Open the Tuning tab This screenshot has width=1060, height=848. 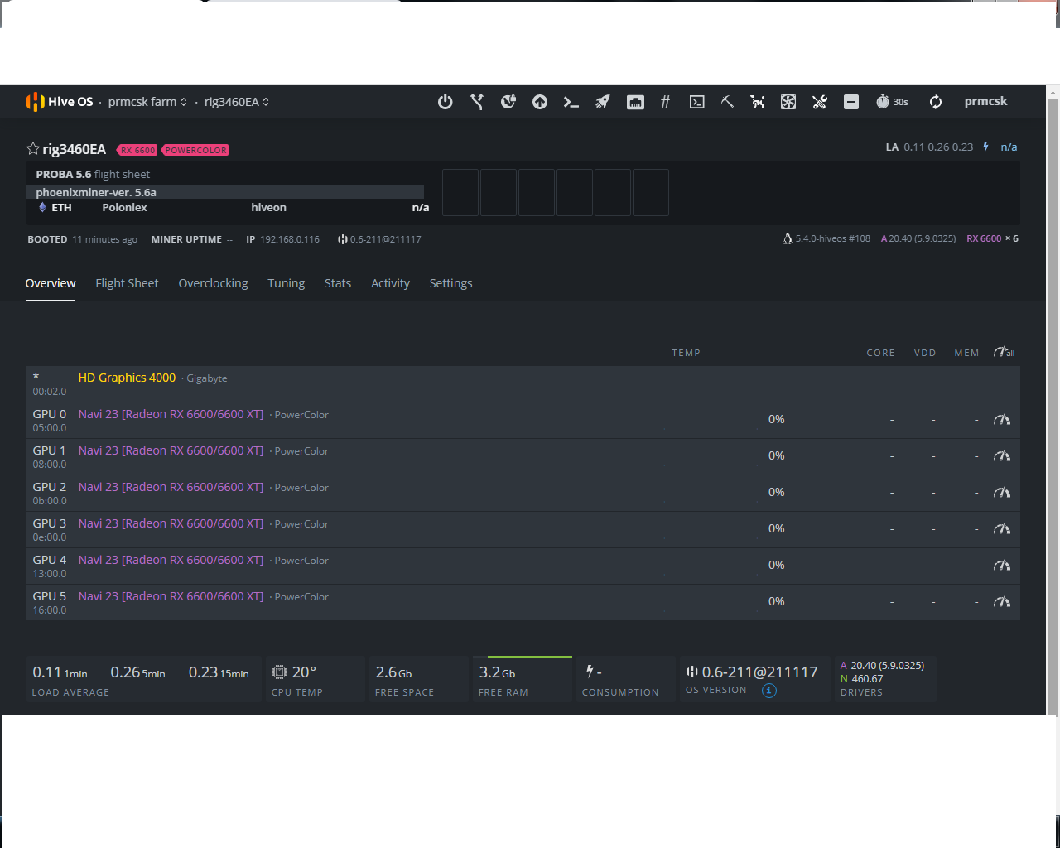click(287, 283)
